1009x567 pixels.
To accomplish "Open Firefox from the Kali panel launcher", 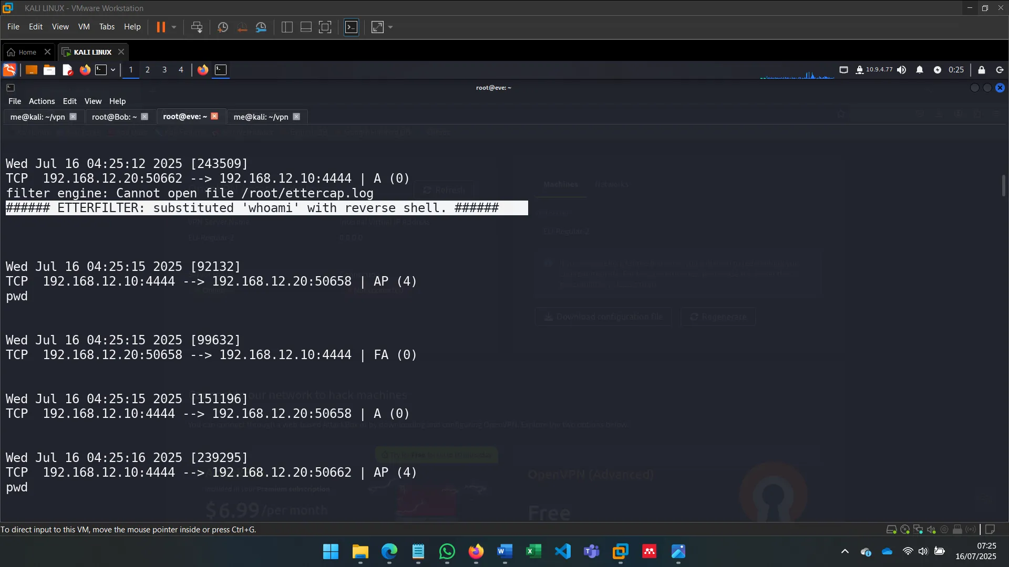I will 85,70.
